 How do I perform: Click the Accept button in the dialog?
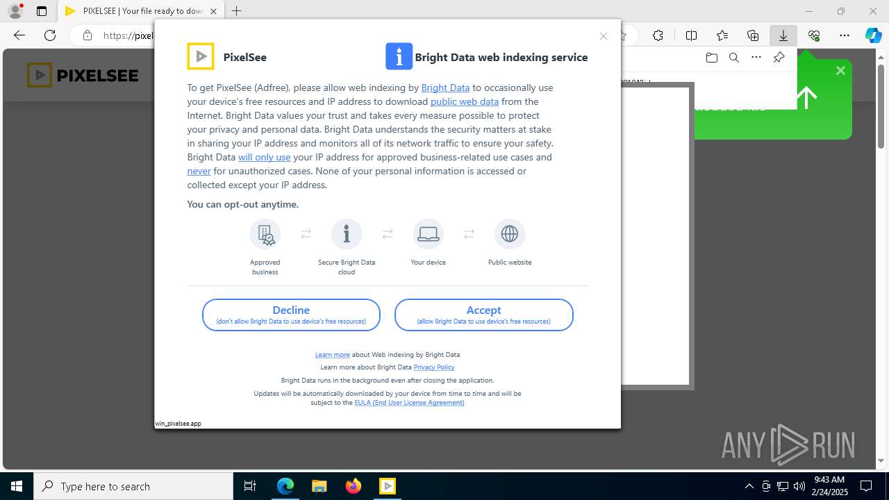coord(483,315)
